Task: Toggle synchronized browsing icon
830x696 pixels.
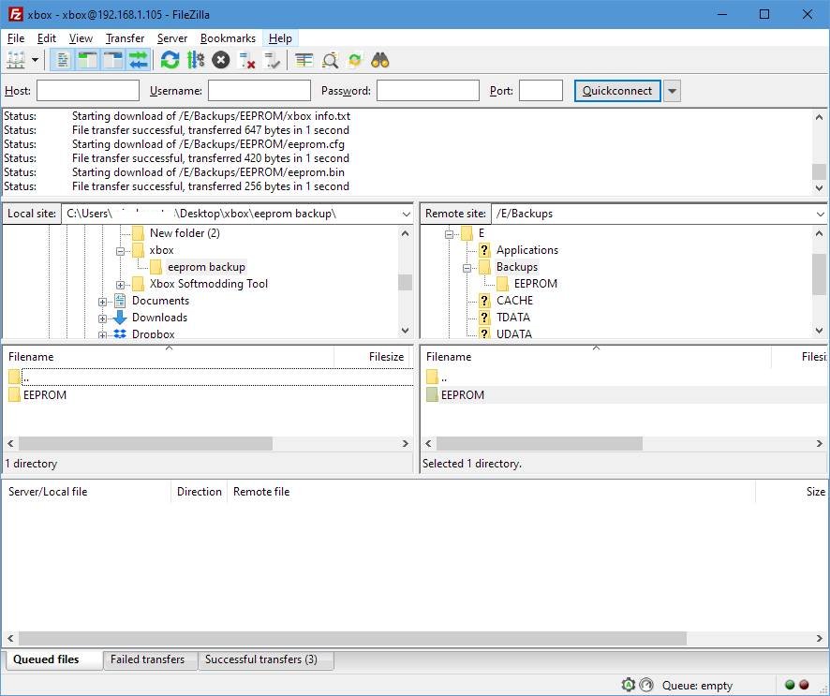Action: 355,60
